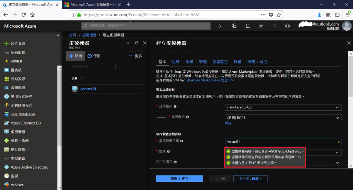Open 所有資源 in the sidebar
Screen dimensions: 353x190
coord(15,79)
